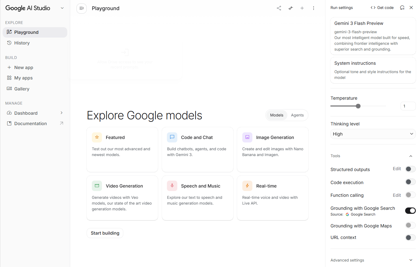Open the Thinking level dropdown

[x=373, y=134]
